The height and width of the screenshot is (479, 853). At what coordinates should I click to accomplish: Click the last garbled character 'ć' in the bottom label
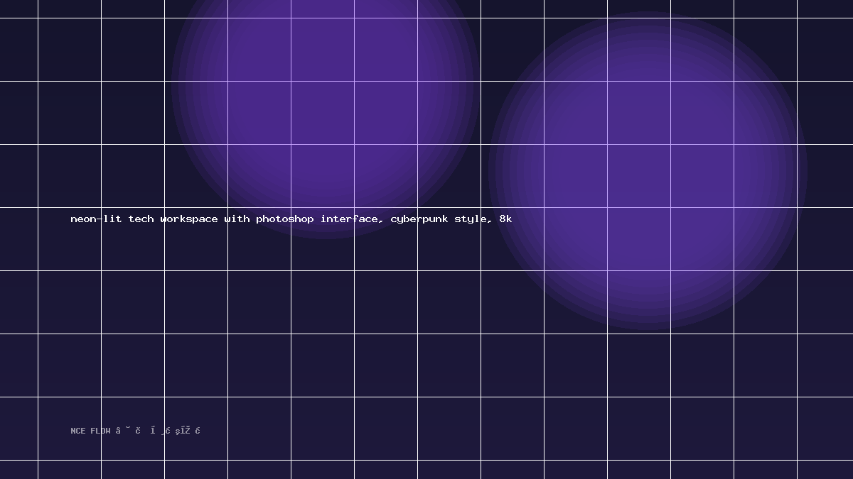[x=197, y=431]
